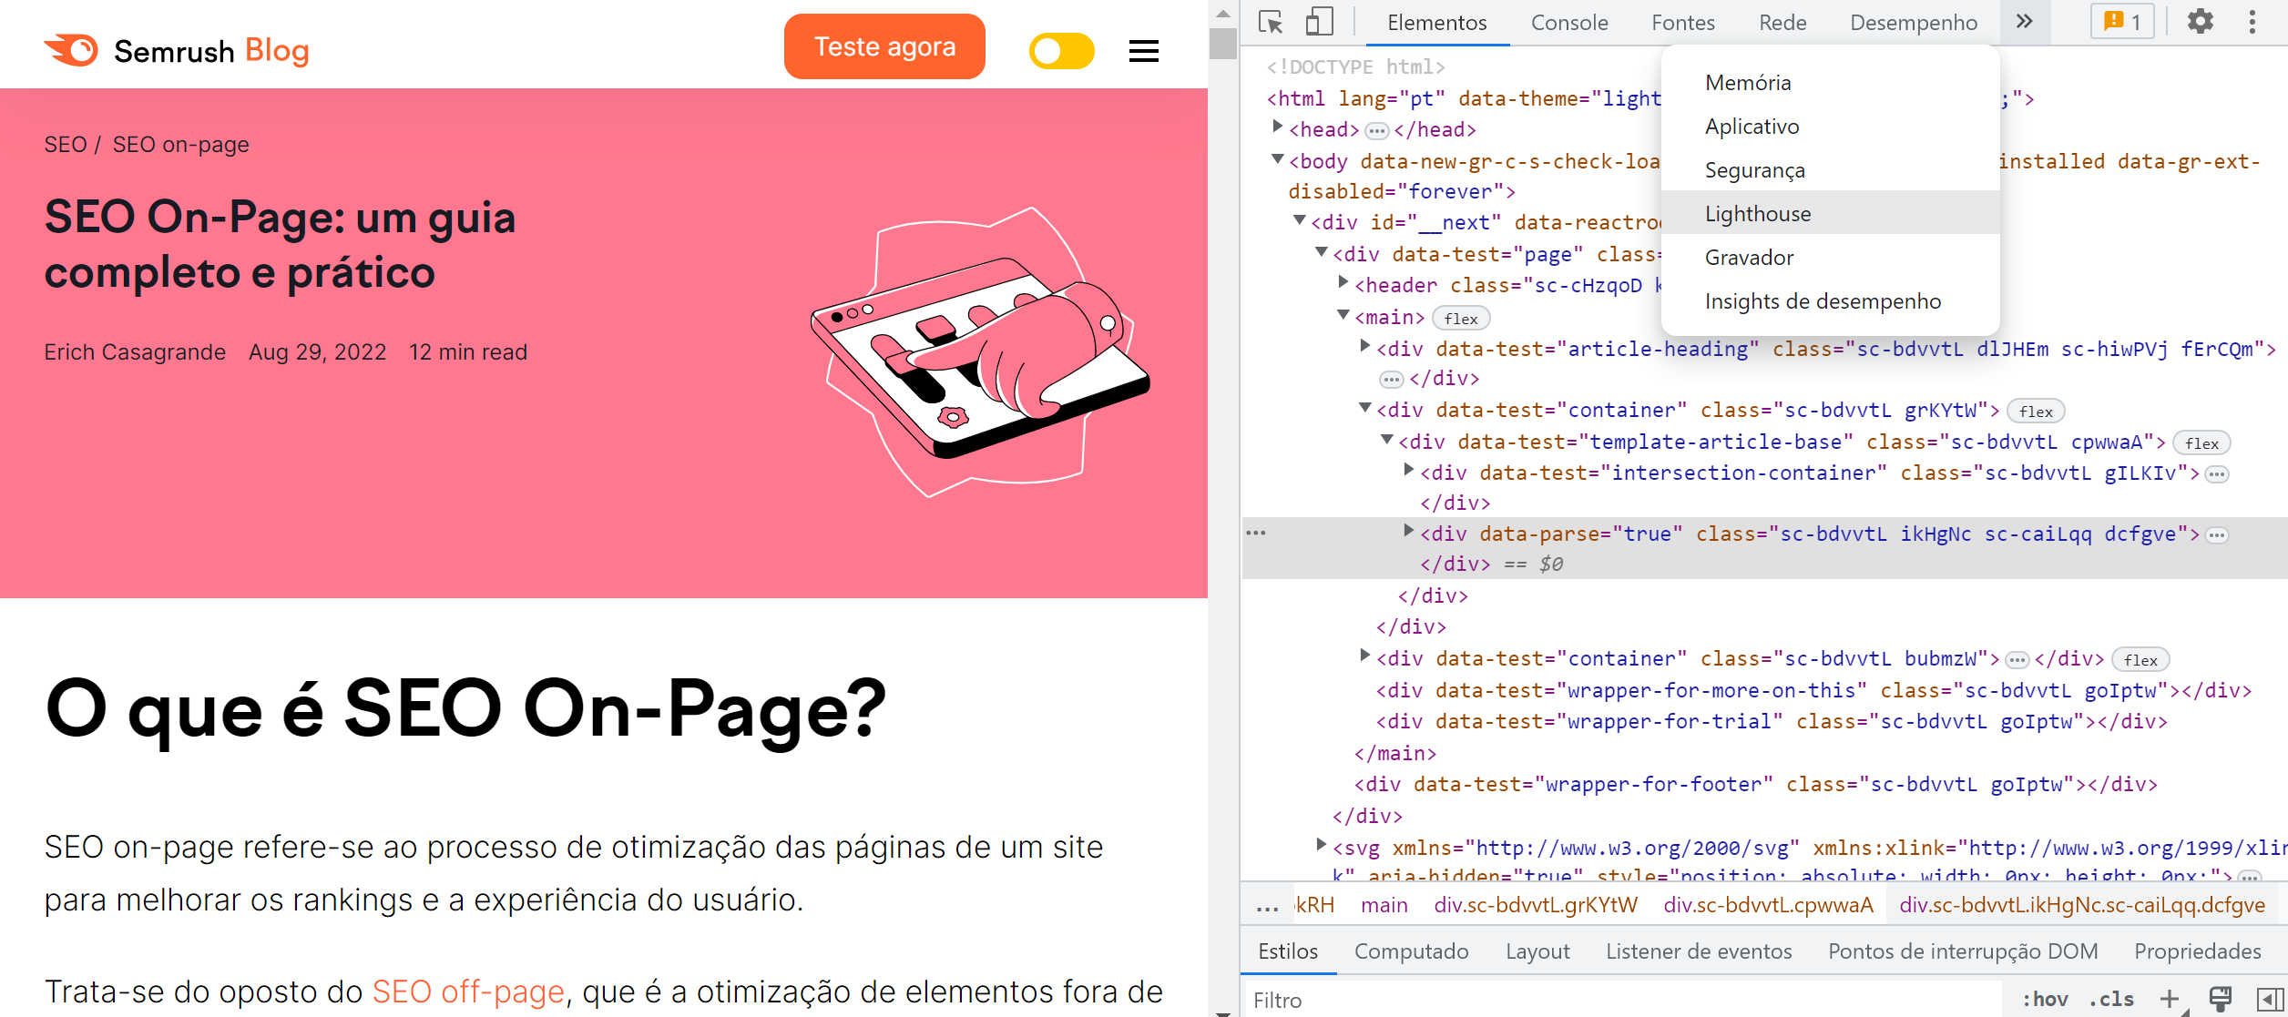Select Lighthouse from the overflow menu

(1757, 212)
